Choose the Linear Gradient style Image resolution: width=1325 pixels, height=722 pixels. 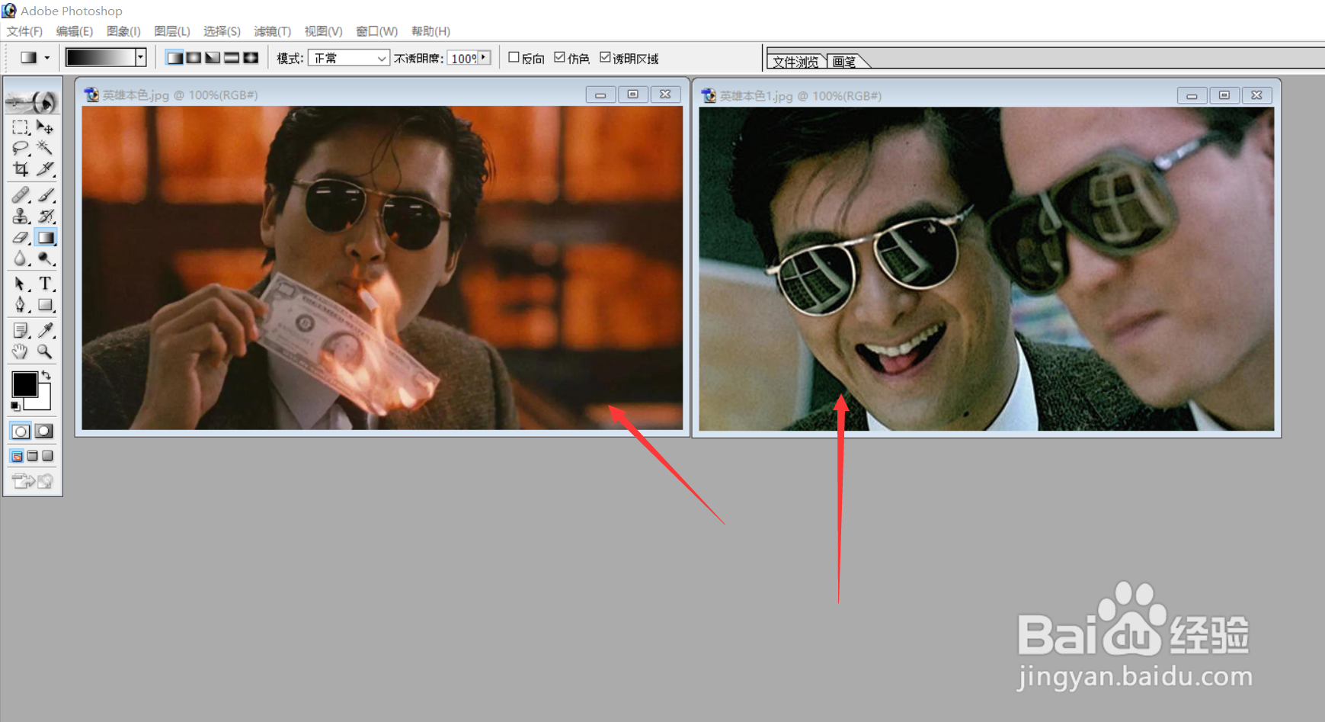[174, 58]
